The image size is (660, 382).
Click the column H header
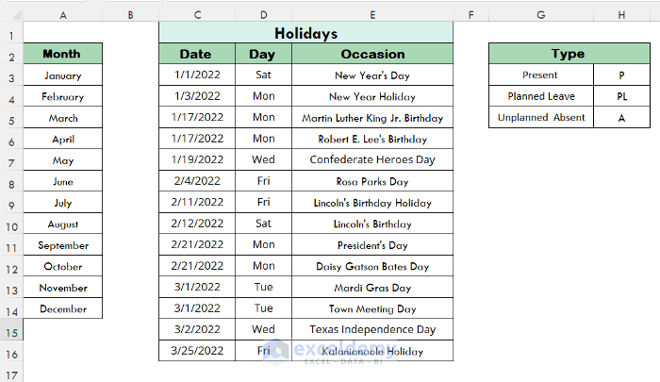(x=622, y=14)
